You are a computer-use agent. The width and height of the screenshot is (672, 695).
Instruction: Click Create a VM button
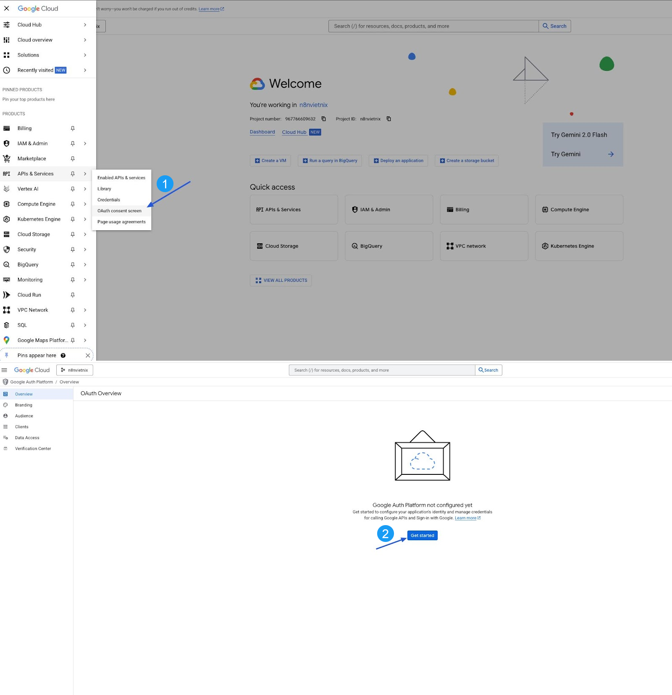[270, 161]
